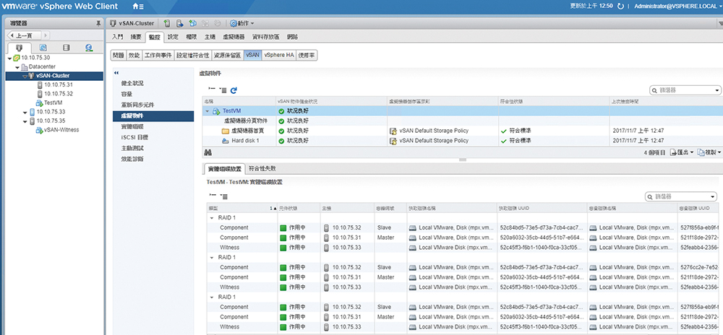
Task: Switch to the 設定 tab
Action: pyautogui.click(x=173, y=37)
